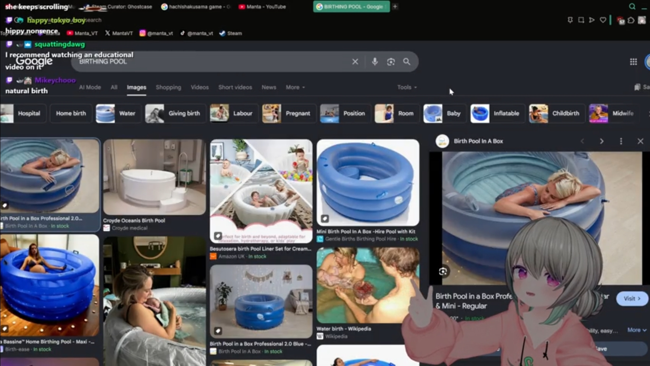This screenshot has height=366, width=650.
Task: Switch to the All results tab
Action: (114, 87)
